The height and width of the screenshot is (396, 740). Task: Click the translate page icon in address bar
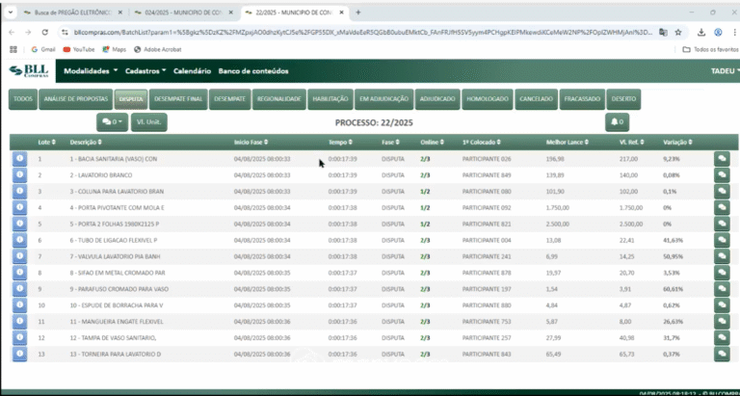[664, 32]
